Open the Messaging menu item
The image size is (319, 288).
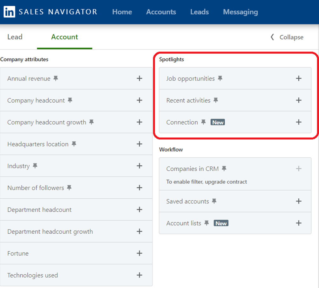[240, 12]
